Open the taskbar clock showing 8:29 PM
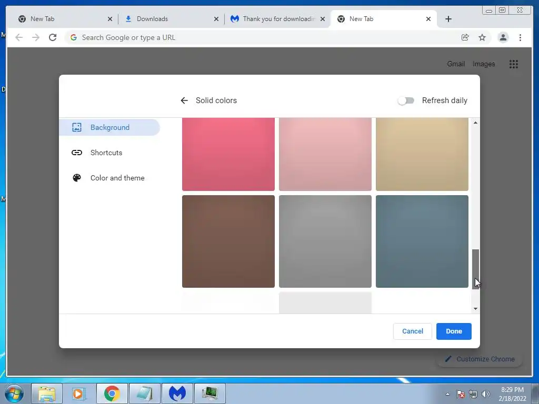This screenshot has width=539, height=404. [512, 394]
